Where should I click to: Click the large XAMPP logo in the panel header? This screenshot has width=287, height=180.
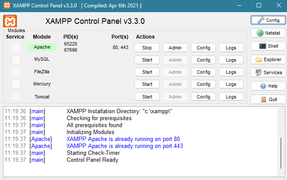click(x=10, y=21)
